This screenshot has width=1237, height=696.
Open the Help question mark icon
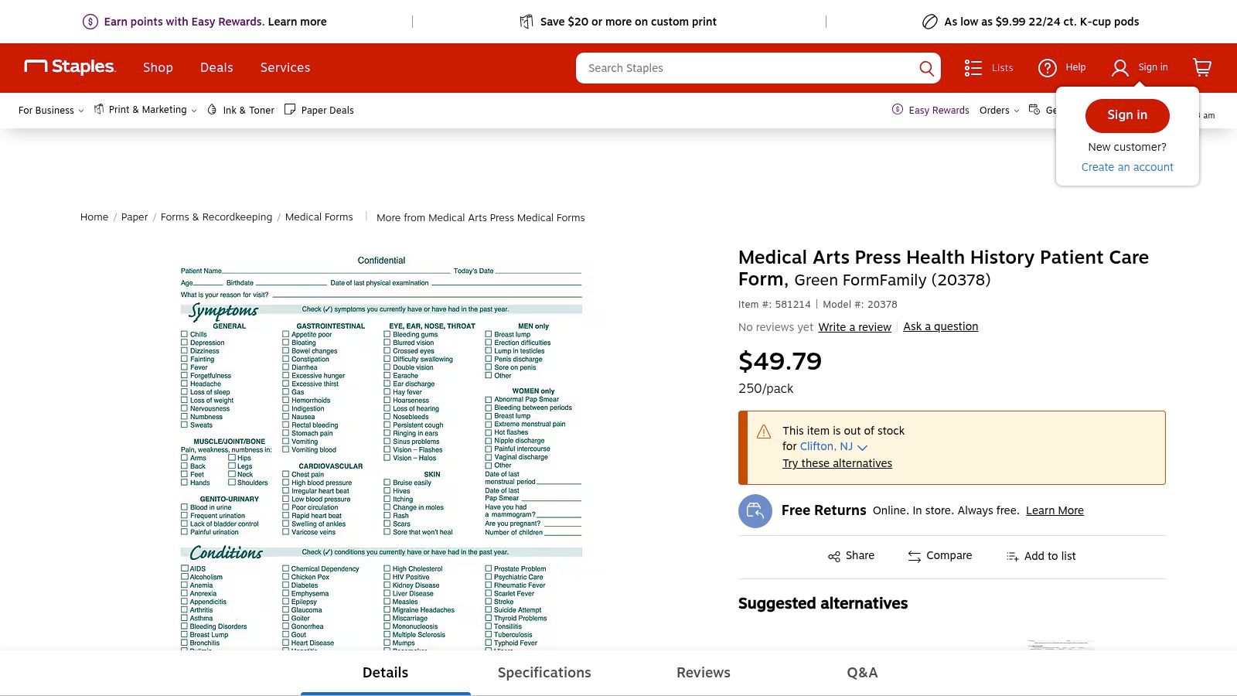click(1048, 68)
